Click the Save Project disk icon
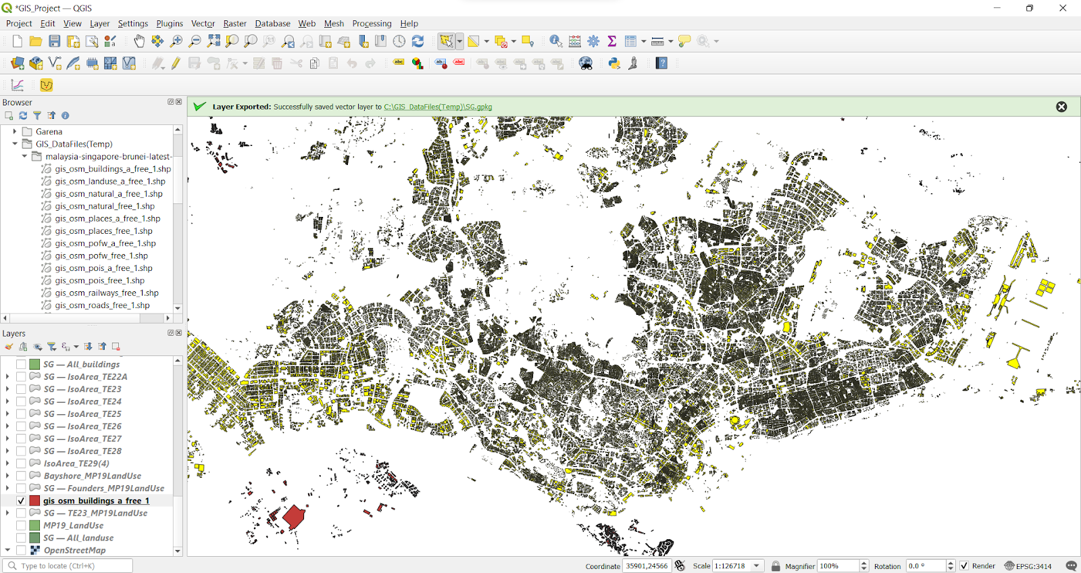 55,42
